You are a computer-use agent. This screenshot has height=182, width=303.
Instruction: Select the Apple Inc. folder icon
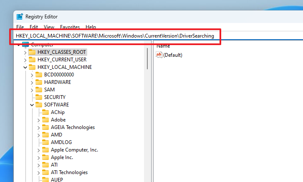(45, 157)
